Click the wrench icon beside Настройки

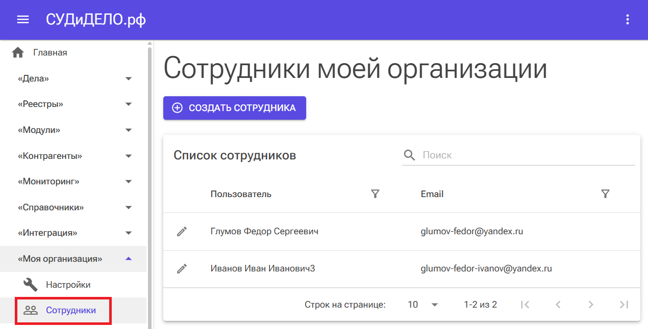tap(29, 284)
